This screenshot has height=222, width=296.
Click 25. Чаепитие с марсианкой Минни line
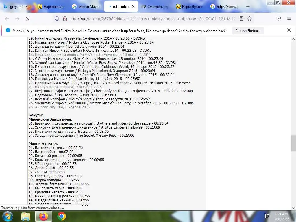click(111, 103)
